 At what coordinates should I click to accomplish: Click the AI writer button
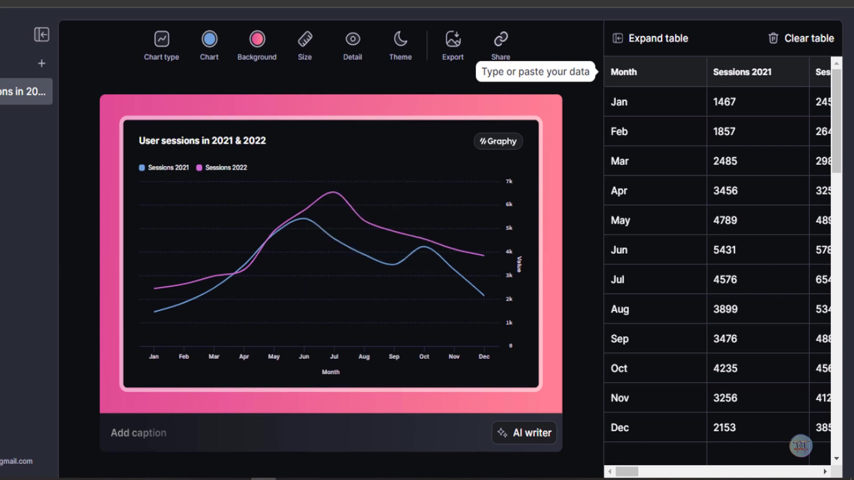point(524,432)
